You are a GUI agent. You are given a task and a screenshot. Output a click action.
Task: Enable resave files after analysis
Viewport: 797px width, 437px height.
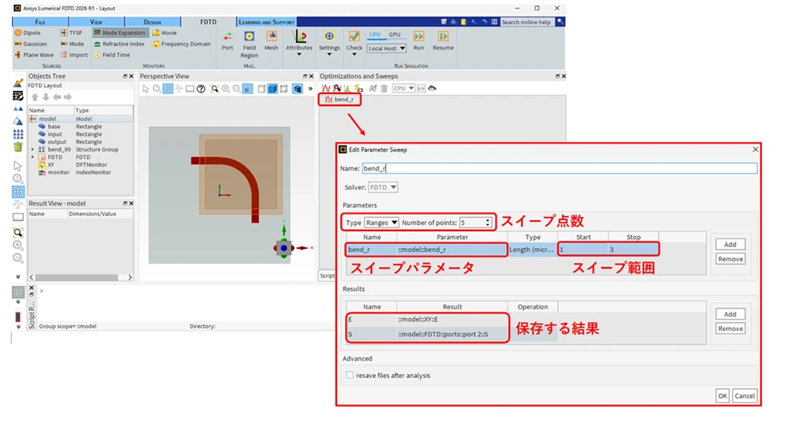coord(350,375)
